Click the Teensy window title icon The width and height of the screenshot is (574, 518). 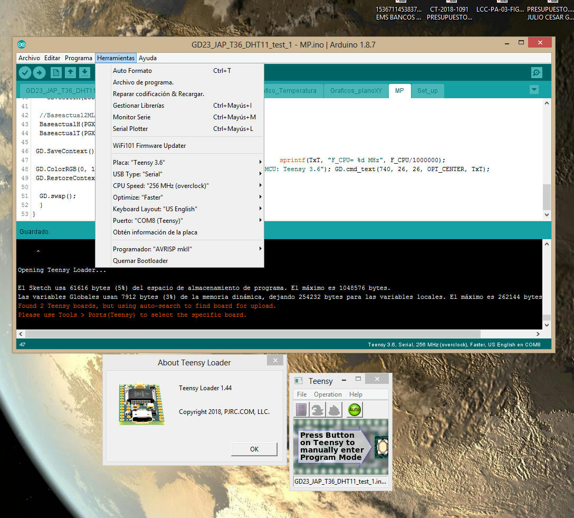299,381
